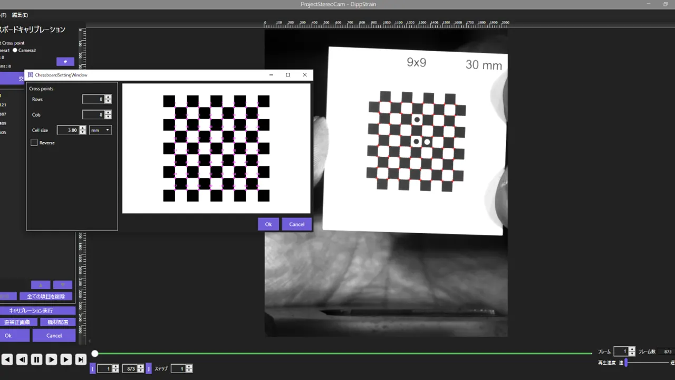675x380 pixels.
Task: Click the camera image of the 9x9 board
Action: (x=386, y=182)
